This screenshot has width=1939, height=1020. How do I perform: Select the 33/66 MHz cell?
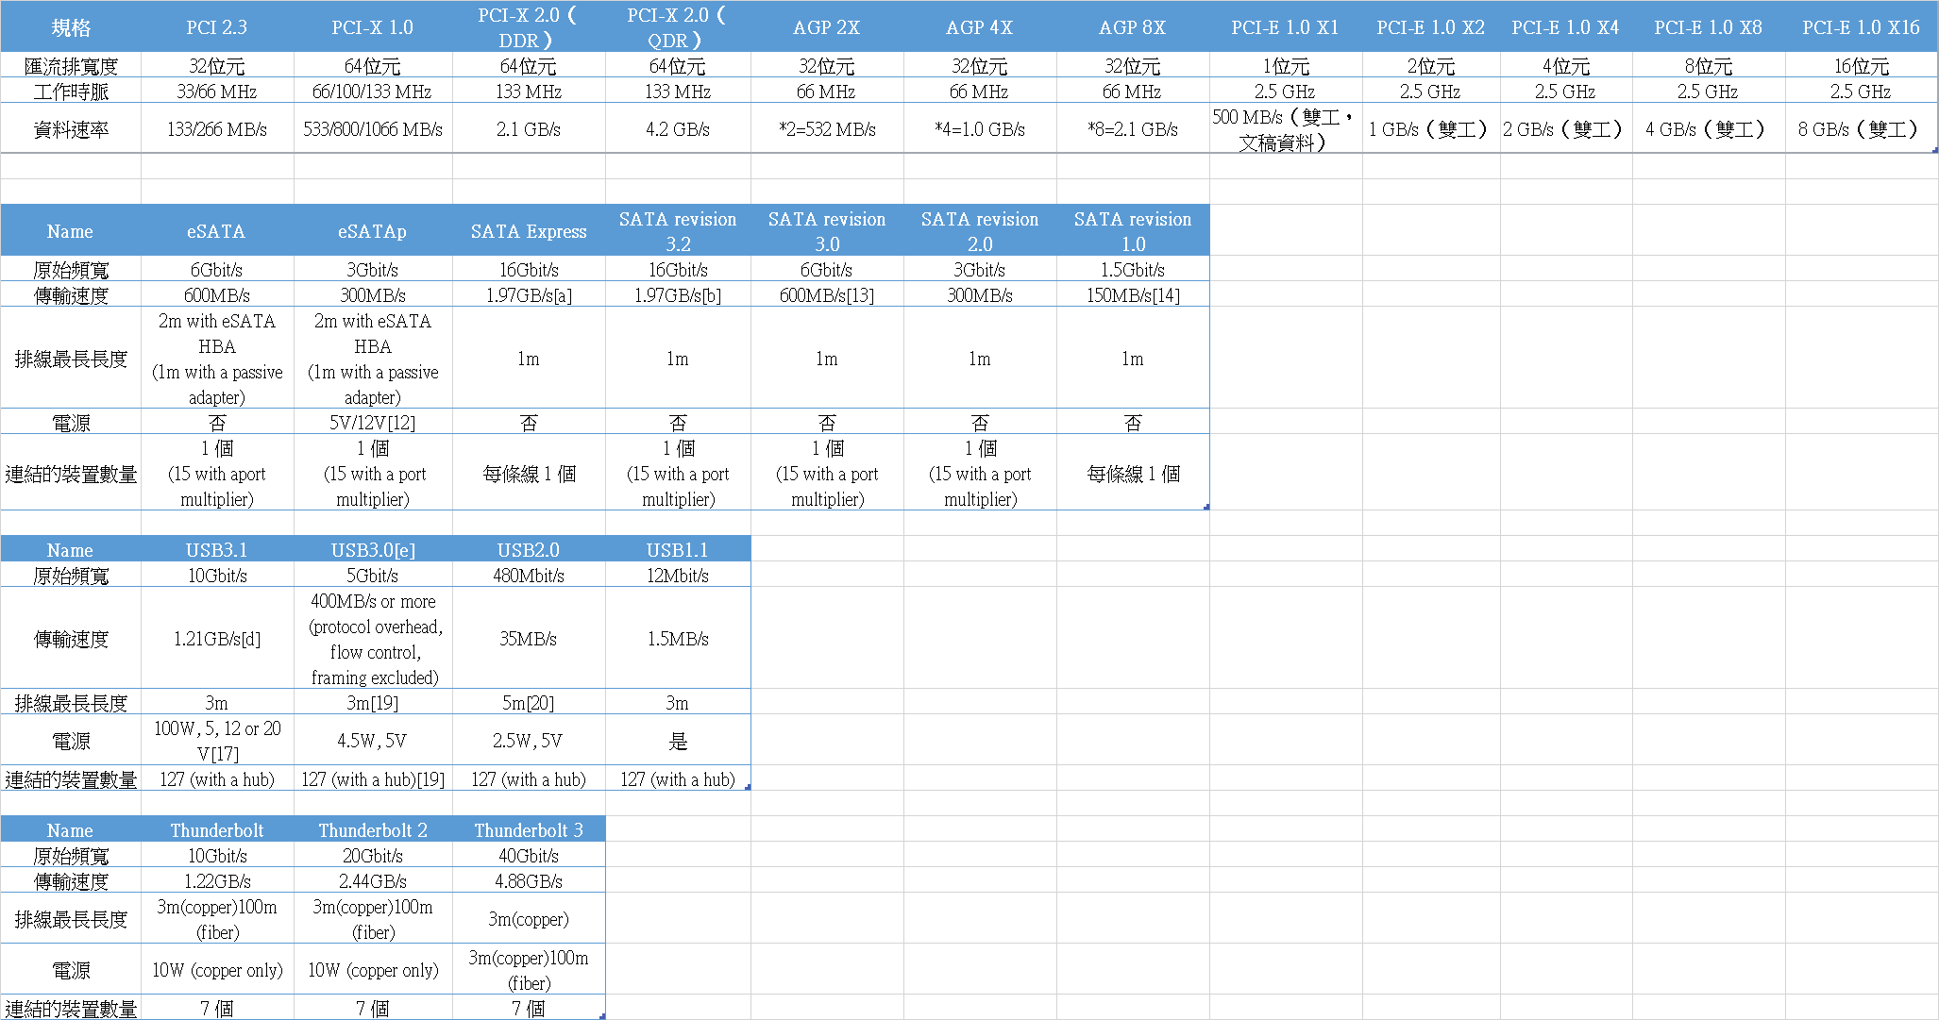pos(217,91)
